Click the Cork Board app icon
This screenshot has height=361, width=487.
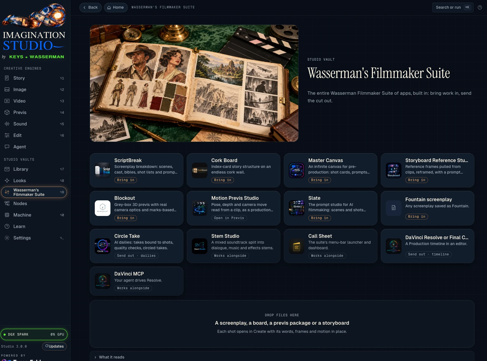click(200, 170)
